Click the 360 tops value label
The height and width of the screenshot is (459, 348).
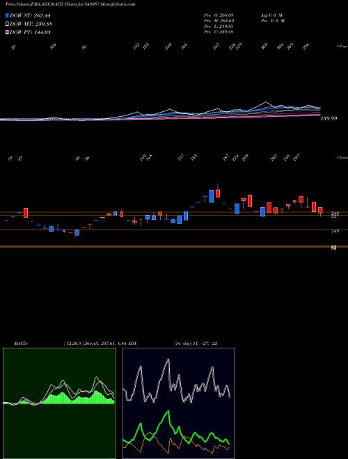click(264, 47)
